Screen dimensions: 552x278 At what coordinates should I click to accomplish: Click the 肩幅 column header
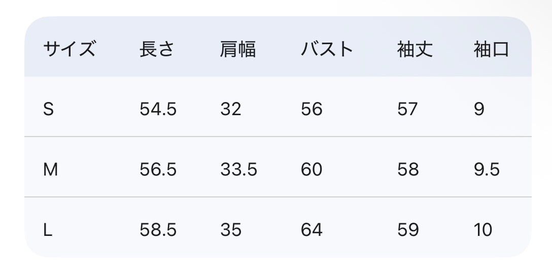click(x=238, y=50)
